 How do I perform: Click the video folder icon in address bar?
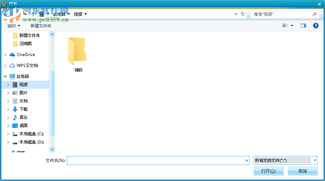click(42, 14)
